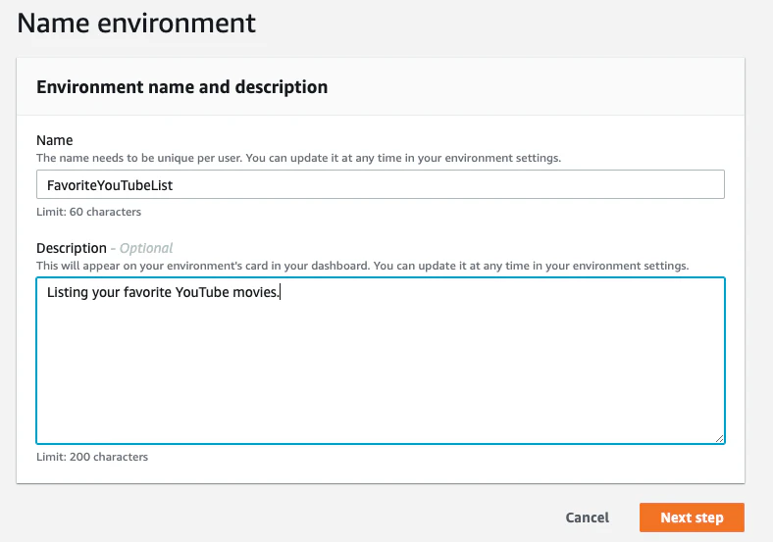
Task: Click the 'Name environment' page title
Action: [136, 24]
